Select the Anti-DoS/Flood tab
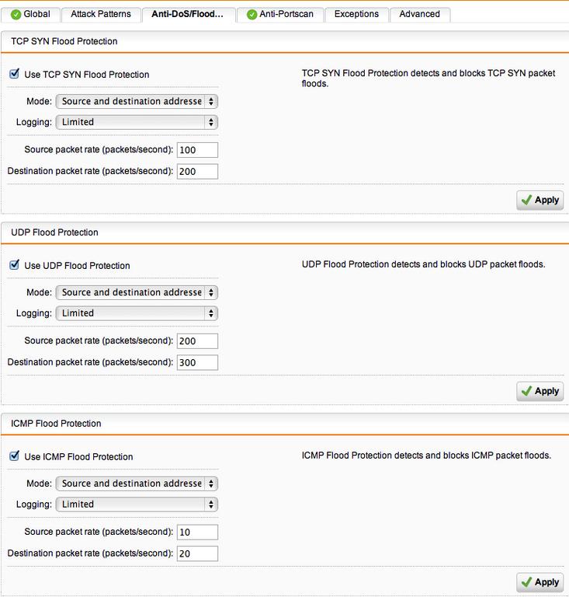569x597 pixels. click(x=188, y=15)
